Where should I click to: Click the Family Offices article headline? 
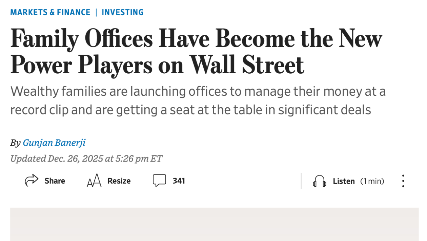(x=196, y=52)
